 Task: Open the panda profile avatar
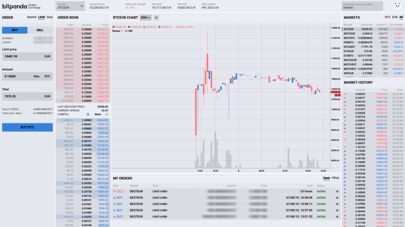click(x=397, y=6)
